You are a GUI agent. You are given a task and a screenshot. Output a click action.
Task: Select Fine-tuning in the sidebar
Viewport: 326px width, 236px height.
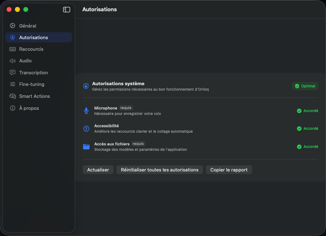pyautogui.click(x=39, y=84)
